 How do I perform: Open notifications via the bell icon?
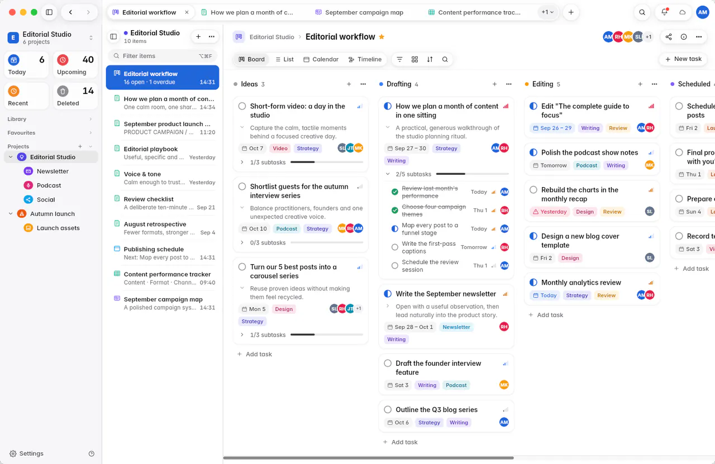click(x=664, y=12)
